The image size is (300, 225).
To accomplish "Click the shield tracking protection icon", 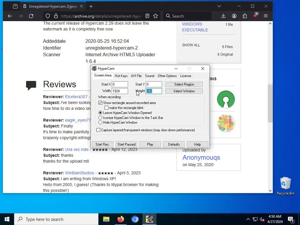I will click(x=48, y=16).
